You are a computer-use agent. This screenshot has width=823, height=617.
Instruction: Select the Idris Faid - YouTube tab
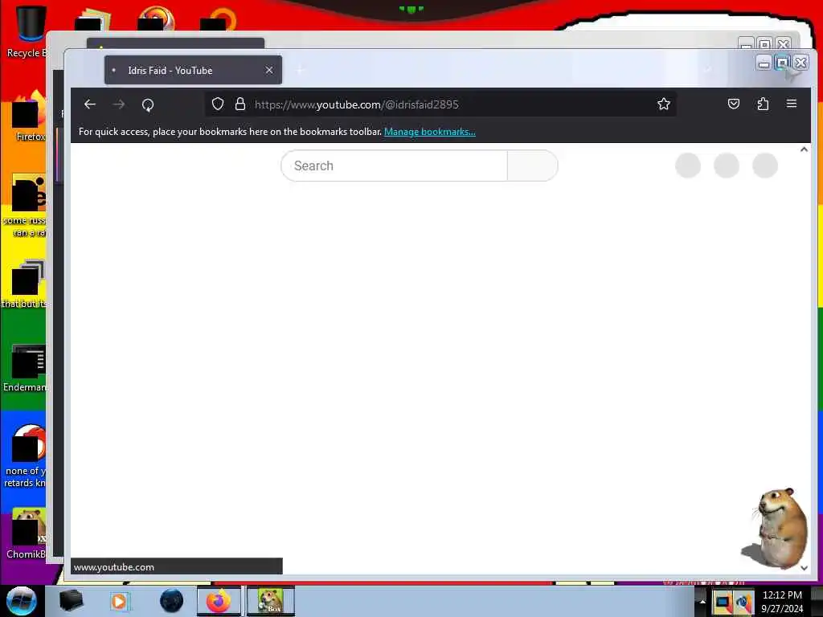[193, 70]
